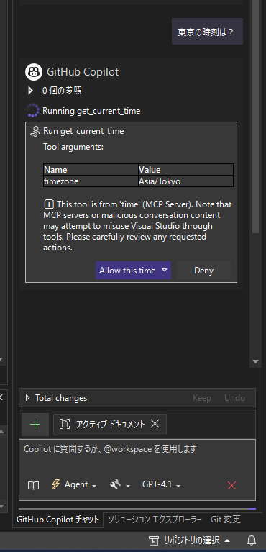The width and height of the screenshot is (266, 552).
Task: Add context with the green plus button
Action: point(35,425)
